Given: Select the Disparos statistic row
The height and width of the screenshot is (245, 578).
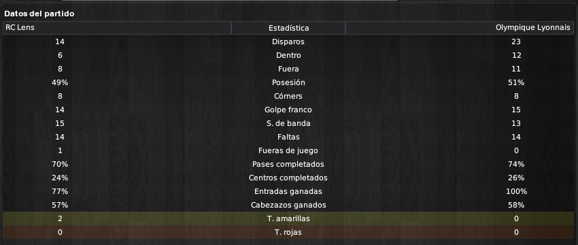Looking at the screenshot, I should pyautogui.click(x=288, y=42).
